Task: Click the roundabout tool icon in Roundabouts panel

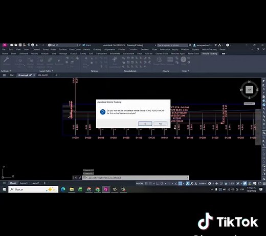Action: (x=115, y=60)
